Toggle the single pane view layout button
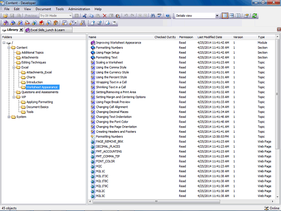The height and width of the screenshot is (211, 281). click(225, 16)
